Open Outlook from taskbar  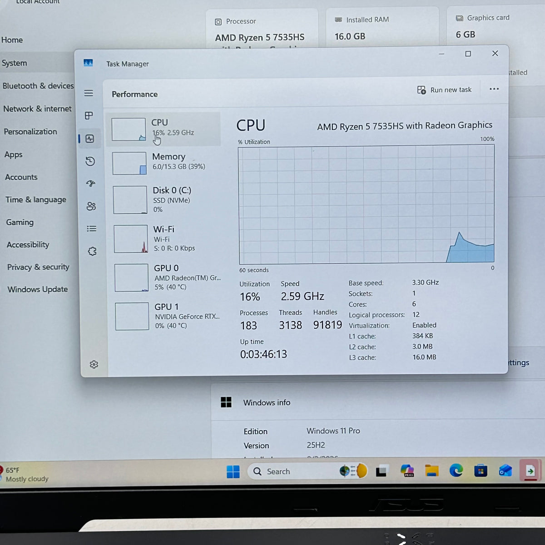point(505,471)
